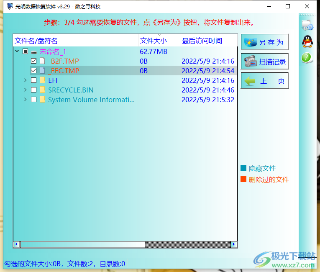Select the _FEC.TMP file row
320x272 pixels.
[x=133, y=71]
